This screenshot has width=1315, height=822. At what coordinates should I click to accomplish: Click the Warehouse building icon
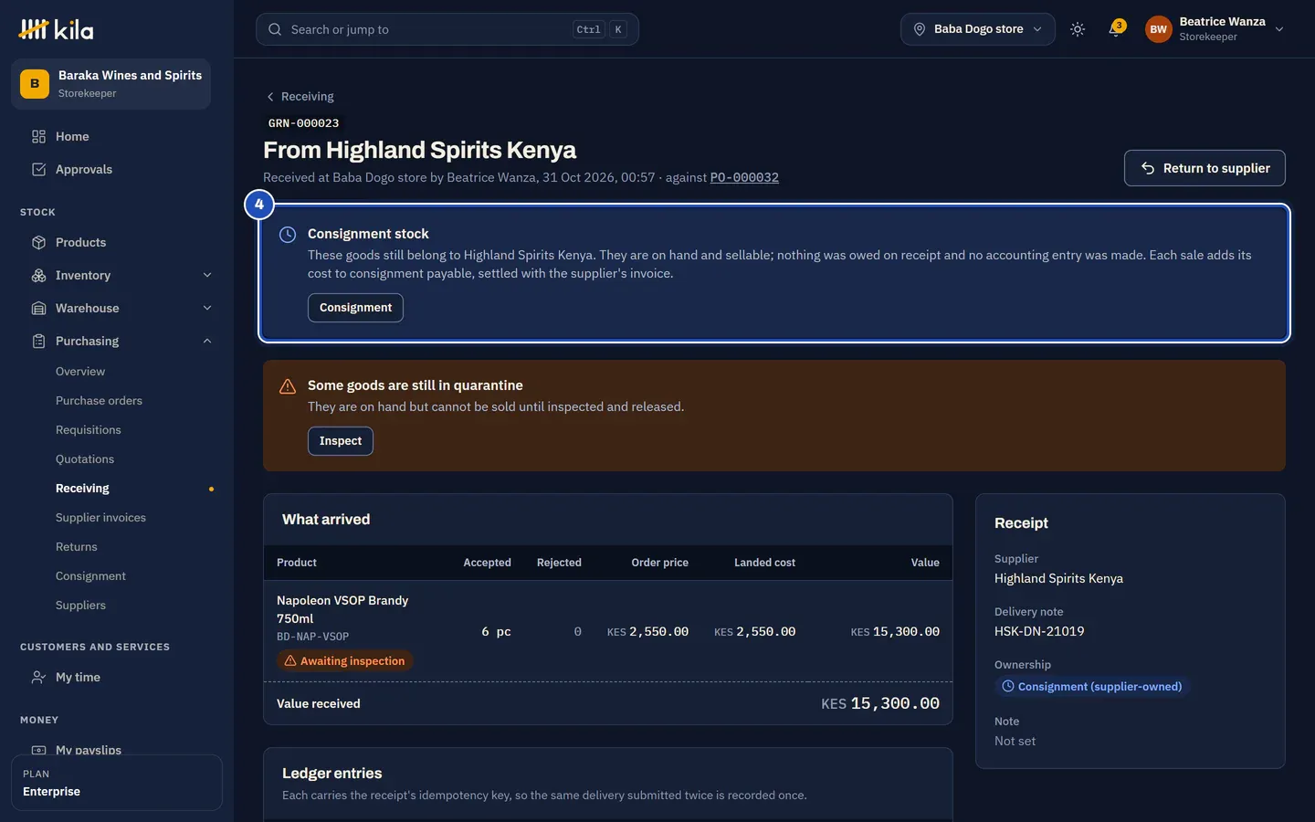(x=38, y=308)
